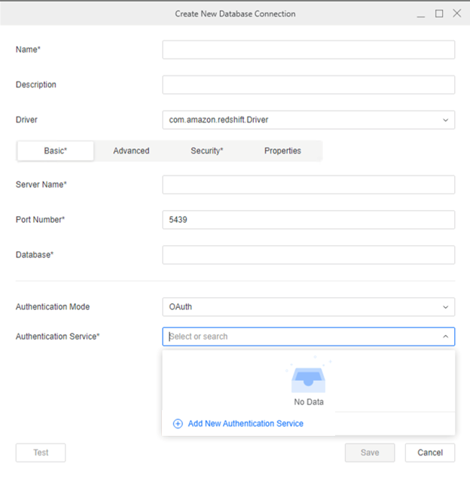Maximize the dialog window
The width and height of the screenshot is (470, 478).
coord(439,14)
